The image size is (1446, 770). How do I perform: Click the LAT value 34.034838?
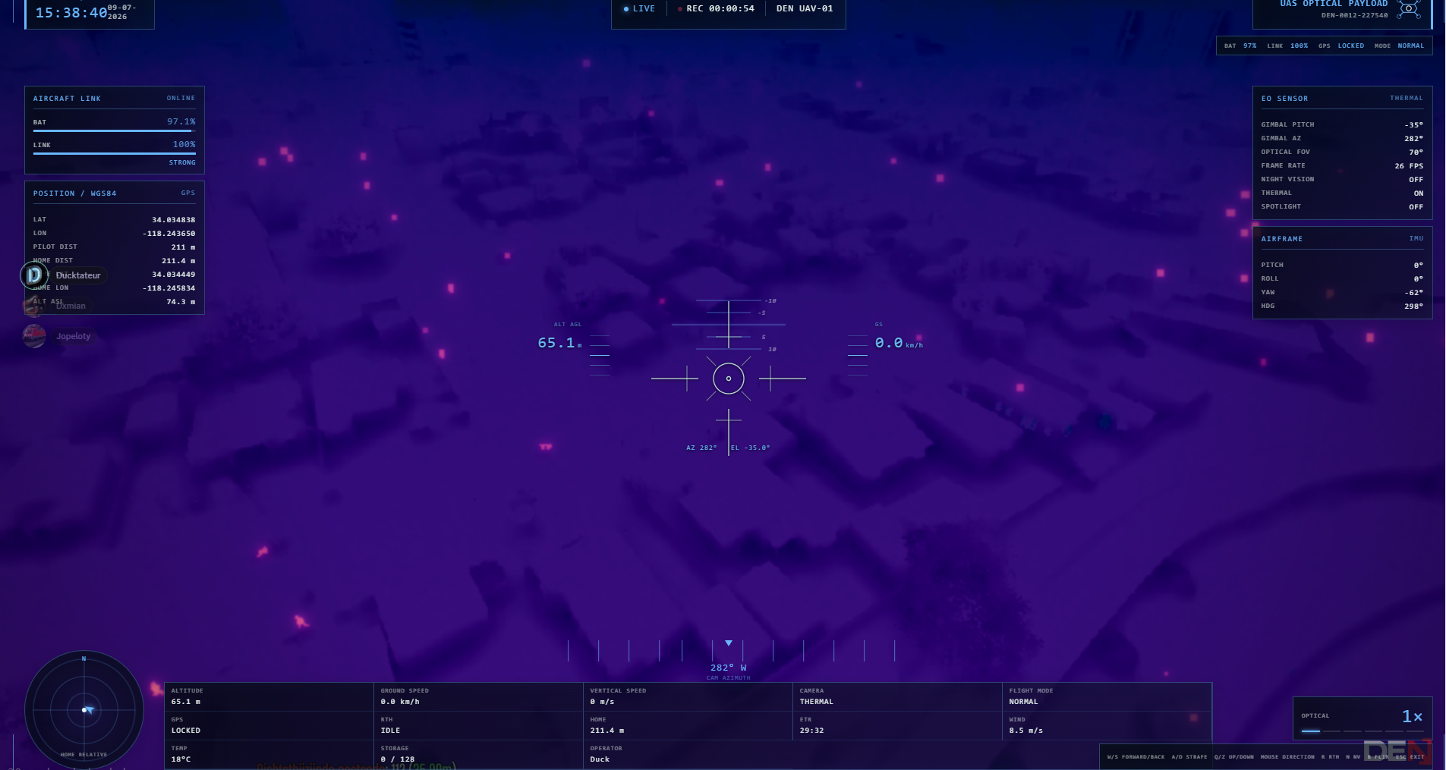pos(173,220)
